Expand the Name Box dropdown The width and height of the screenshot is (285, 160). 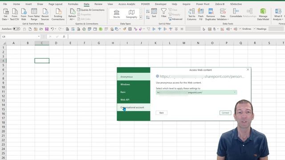(x=39, y=36)
